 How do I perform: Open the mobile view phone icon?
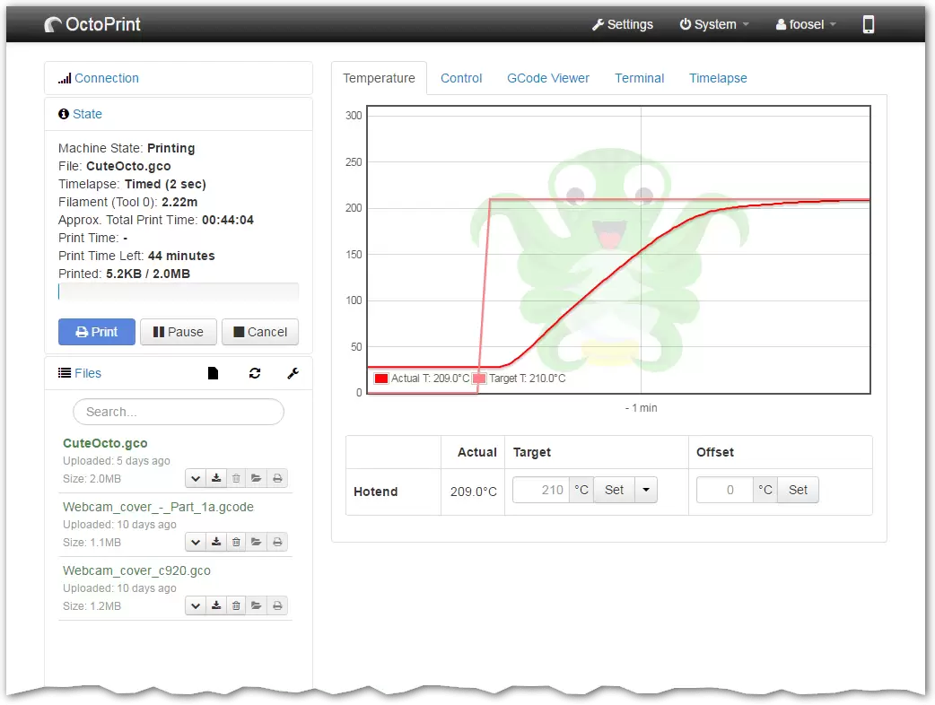point(869,24)
